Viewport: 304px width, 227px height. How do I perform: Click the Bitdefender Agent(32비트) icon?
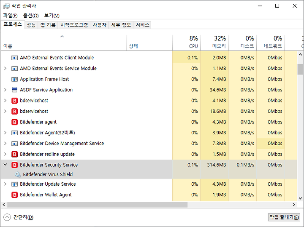click(14, 133)
